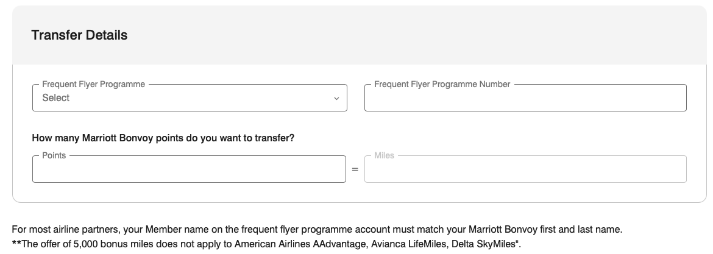Click the points transfer question text
Image resolution: width=713 pixels, height=254 pixels.
coord(163,138)
